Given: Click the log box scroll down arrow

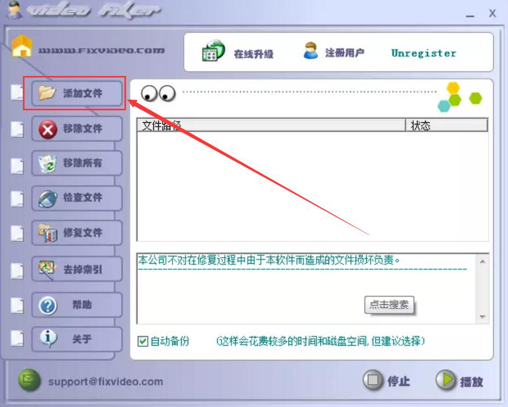Looking at the screenshot, I should pyautogui.click(x=482, y=316).
